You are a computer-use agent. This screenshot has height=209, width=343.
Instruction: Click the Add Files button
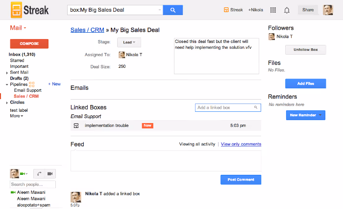click(306, 84)
